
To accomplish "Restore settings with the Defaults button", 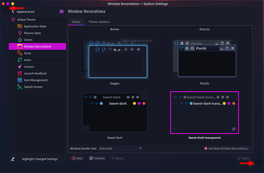I will (97, 158).
